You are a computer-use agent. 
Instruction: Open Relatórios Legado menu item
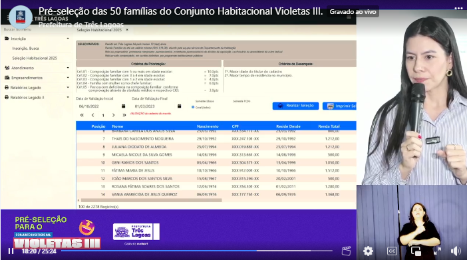click(x=23, y=88)
